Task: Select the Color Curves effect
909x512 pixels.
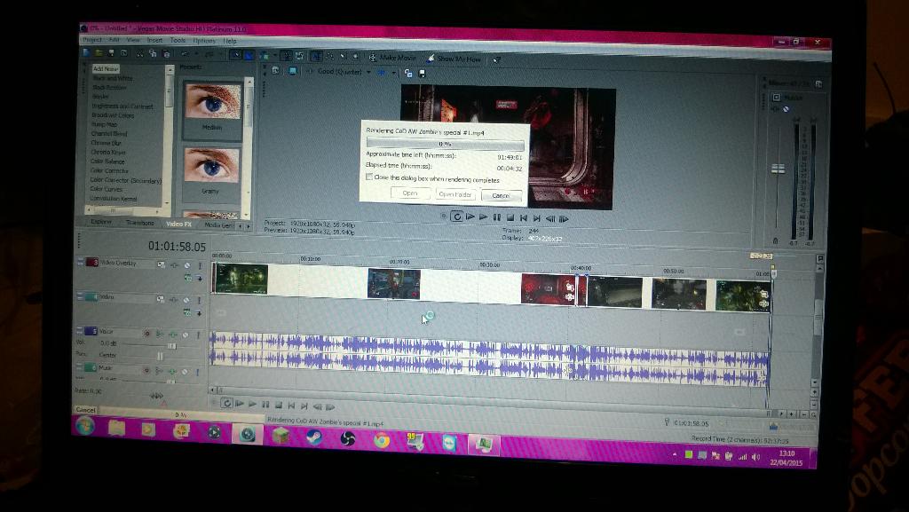Action: (107, 189)
